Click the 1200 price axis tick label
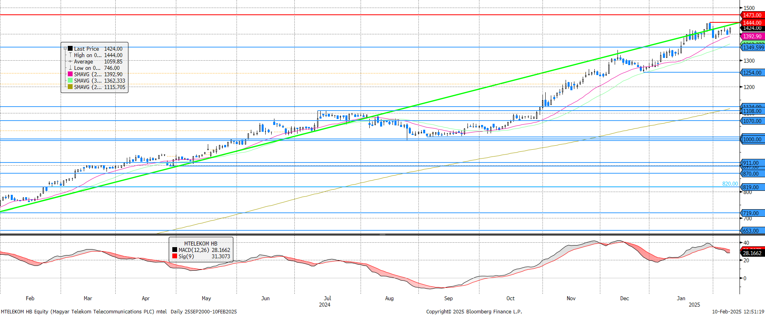Image resolution: width=765 pixels, height=315 pixels. pos(749,87)
